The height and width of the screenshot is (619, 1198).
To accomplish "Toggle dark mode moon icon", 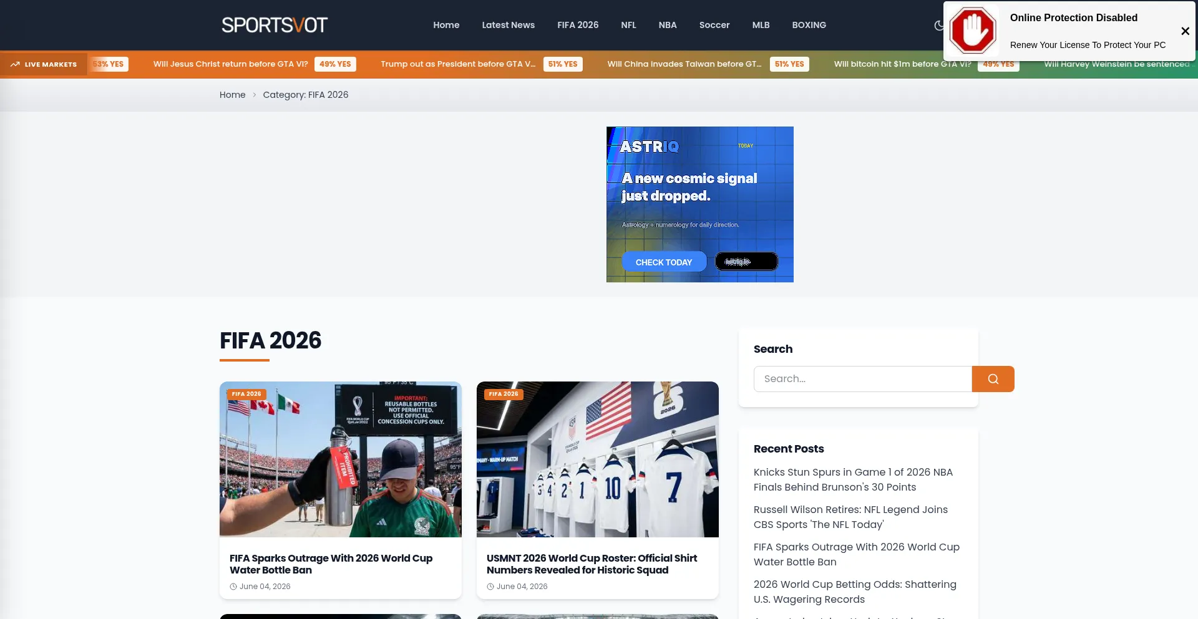I will pos(938,25).
